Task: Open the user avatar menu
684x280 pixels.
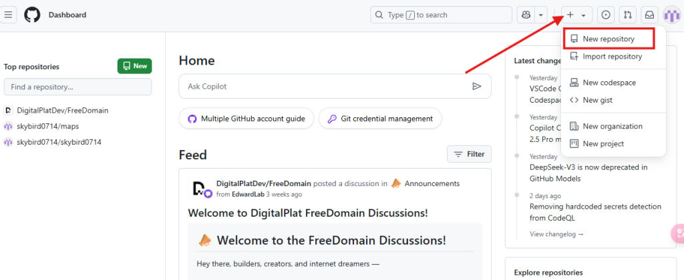Action: (672, 15)
